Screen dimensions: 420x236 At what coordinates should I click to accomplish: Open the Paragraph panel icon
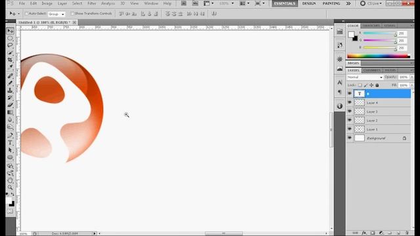pos(340,92)
